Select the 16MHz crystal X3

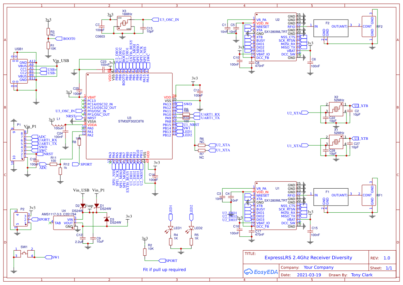(125, 23)
